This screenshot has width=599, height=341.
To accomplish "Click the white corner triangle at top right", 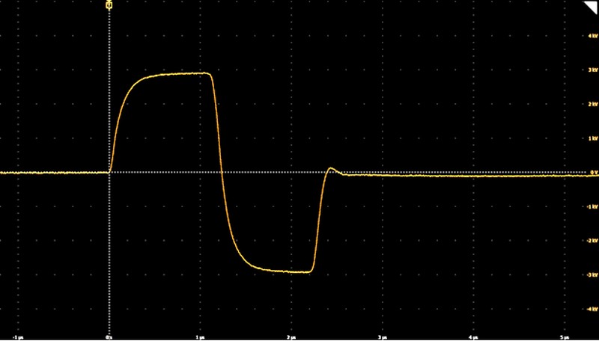I will click(592, 7).
